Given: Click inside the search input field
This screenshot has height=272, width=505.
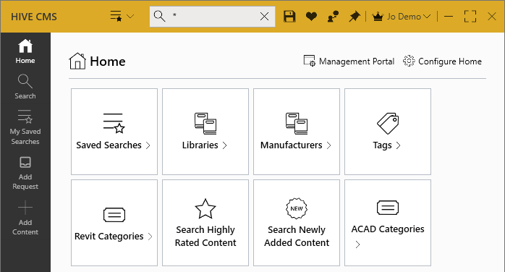Looking at the screenshot, I should click(213, 17).
